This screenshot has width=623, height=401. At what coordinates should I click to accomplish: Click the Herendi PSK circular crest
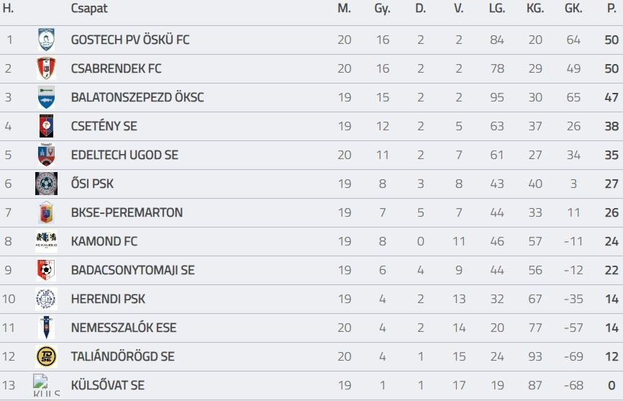(46, 299)
